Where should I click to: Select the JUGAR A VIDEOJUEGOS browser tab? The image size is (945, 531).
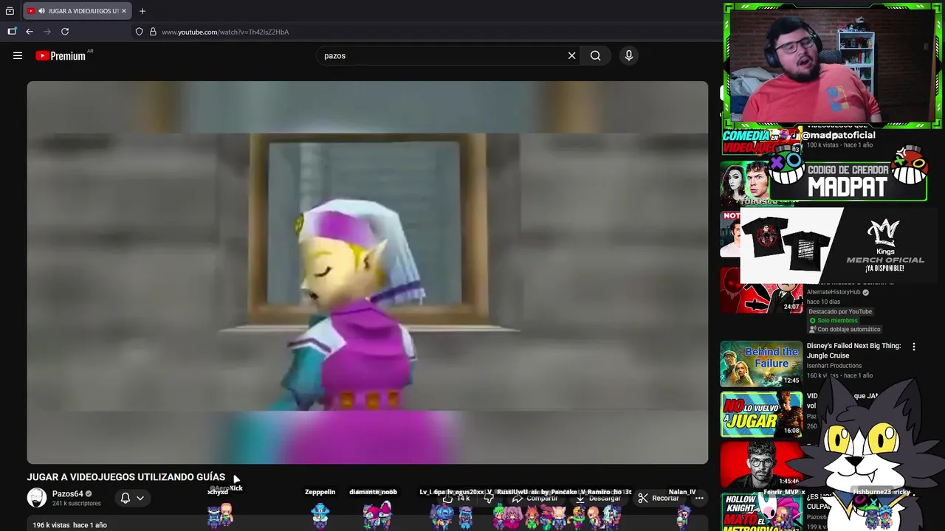[x=77, y=11]
